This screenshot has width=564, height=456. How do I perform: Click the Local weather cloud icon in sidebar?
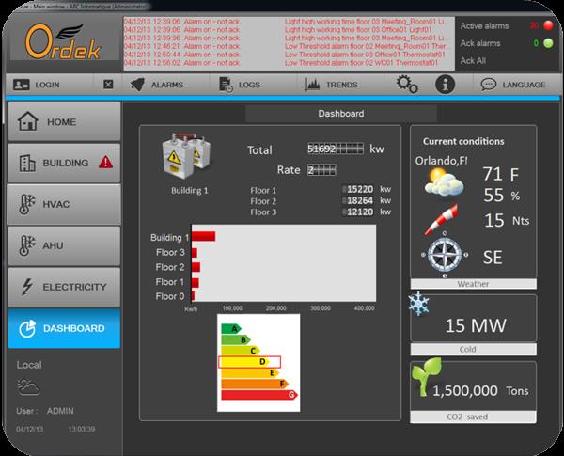click(28, 386)
